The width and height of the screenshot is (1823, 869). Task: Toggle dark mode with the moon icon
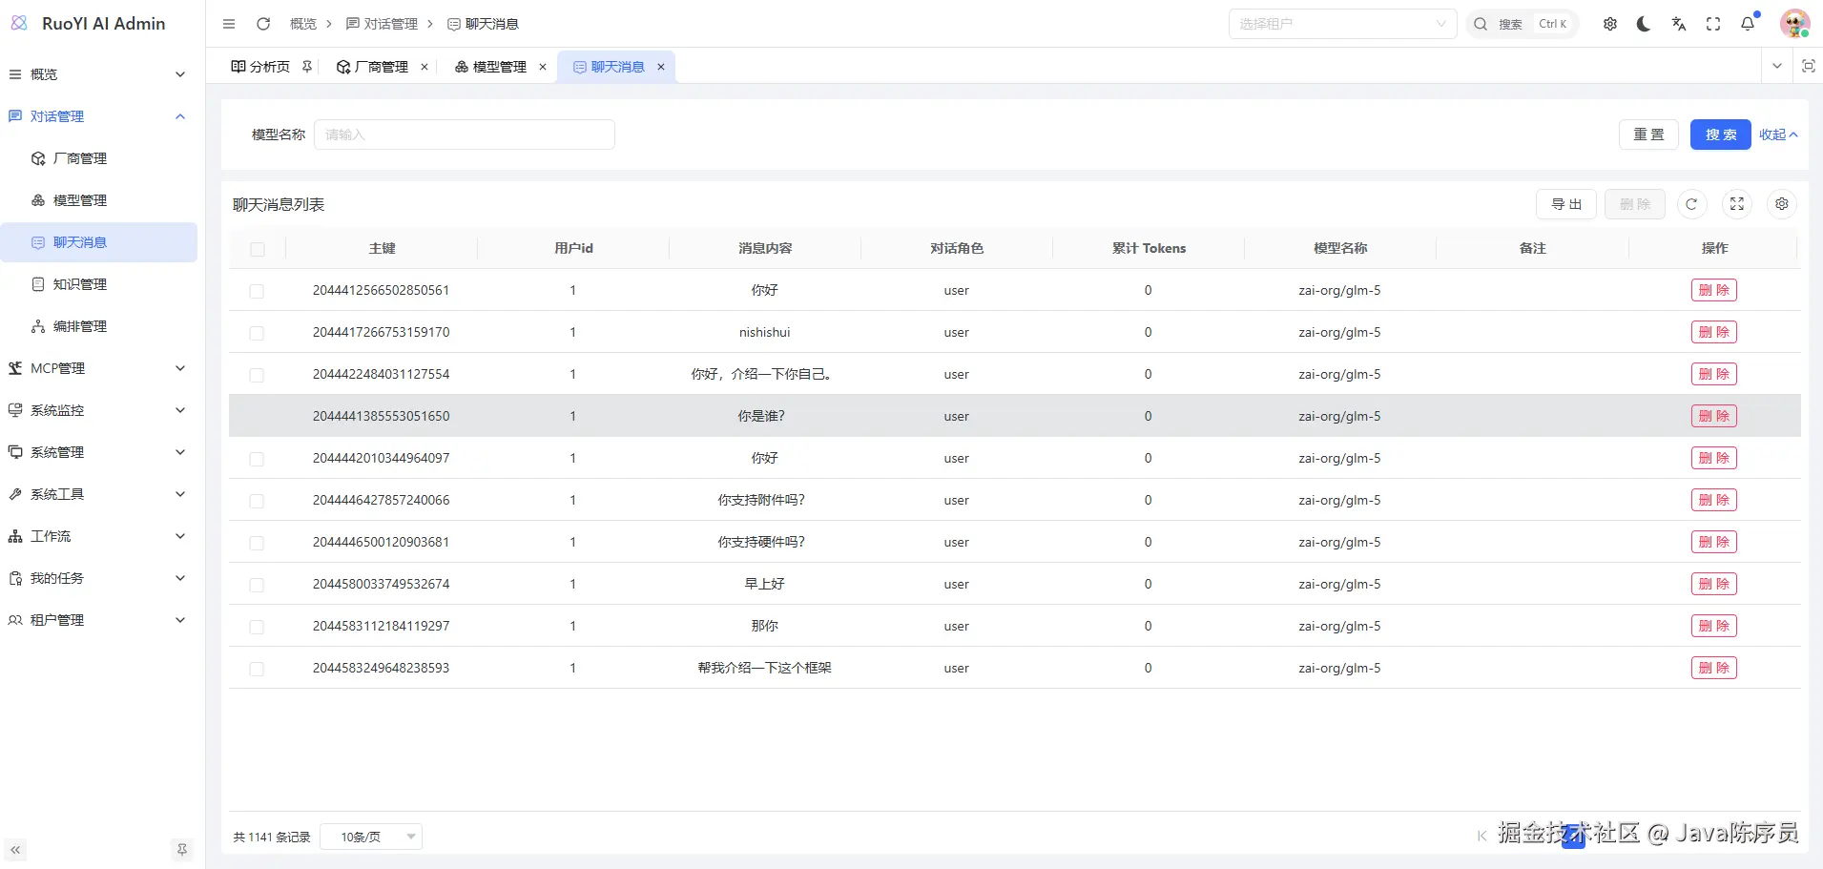(1644, 24)
